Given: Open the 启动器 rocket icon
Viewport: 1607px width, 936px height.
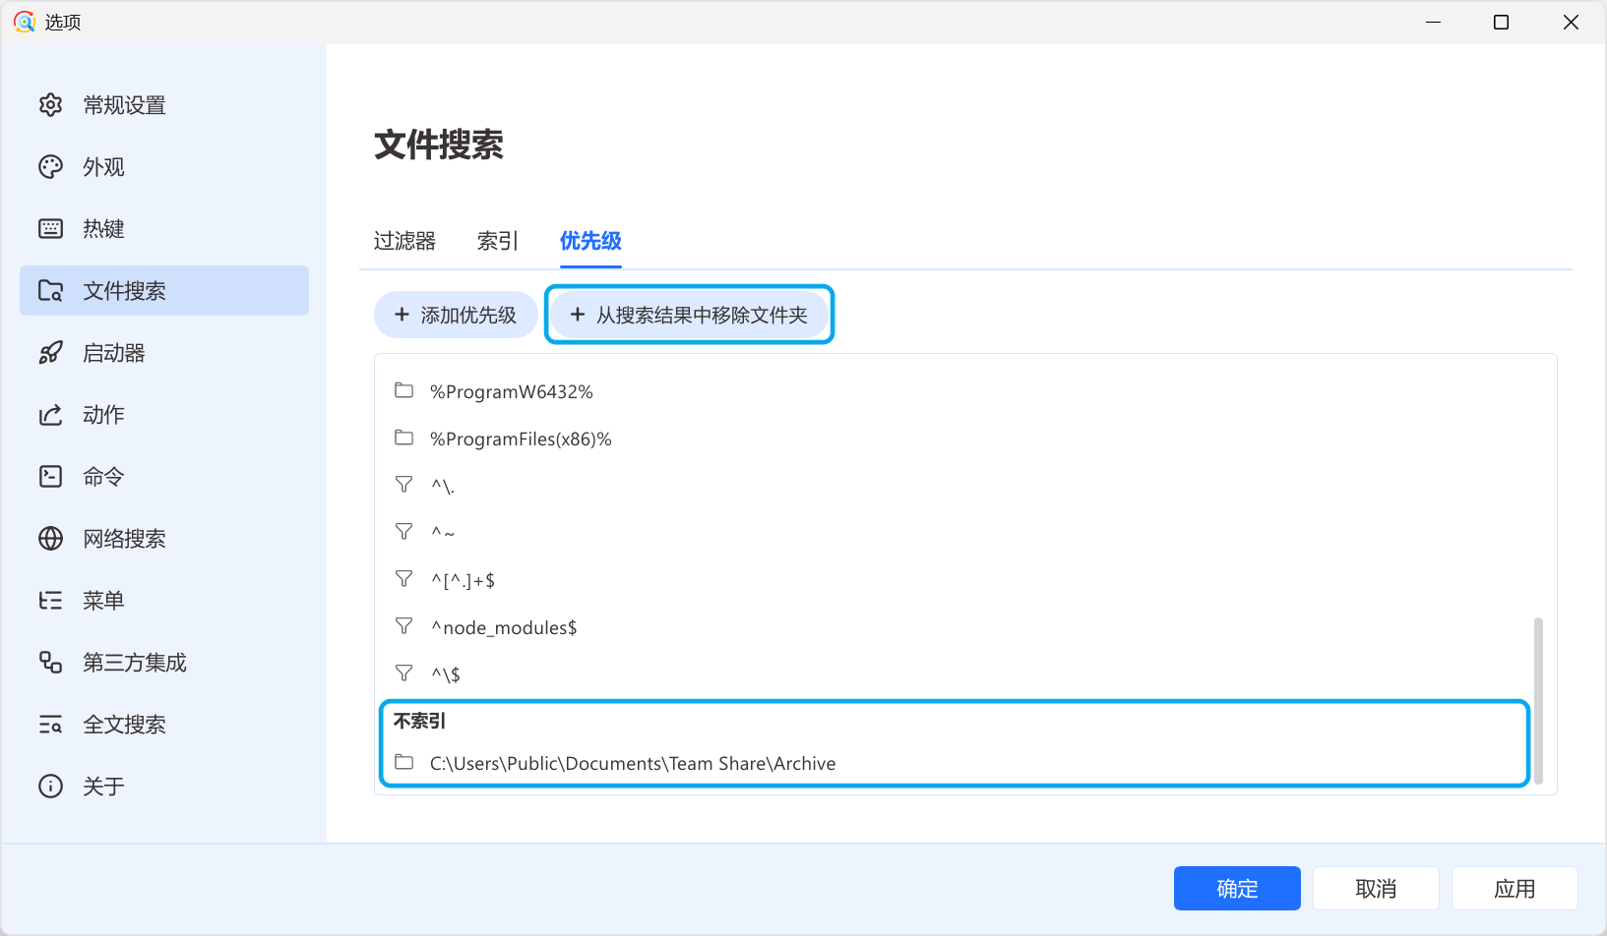Looking at the screenshot, I should pos(50,353).
